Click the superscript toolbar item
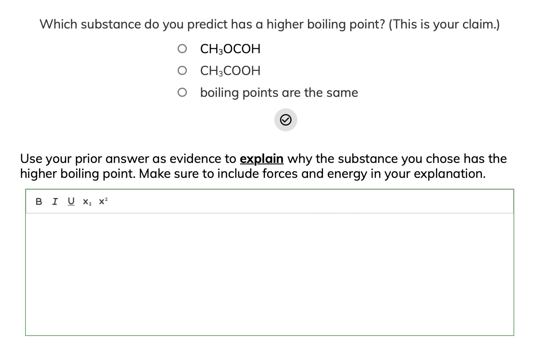 click(x=103, y=201)
